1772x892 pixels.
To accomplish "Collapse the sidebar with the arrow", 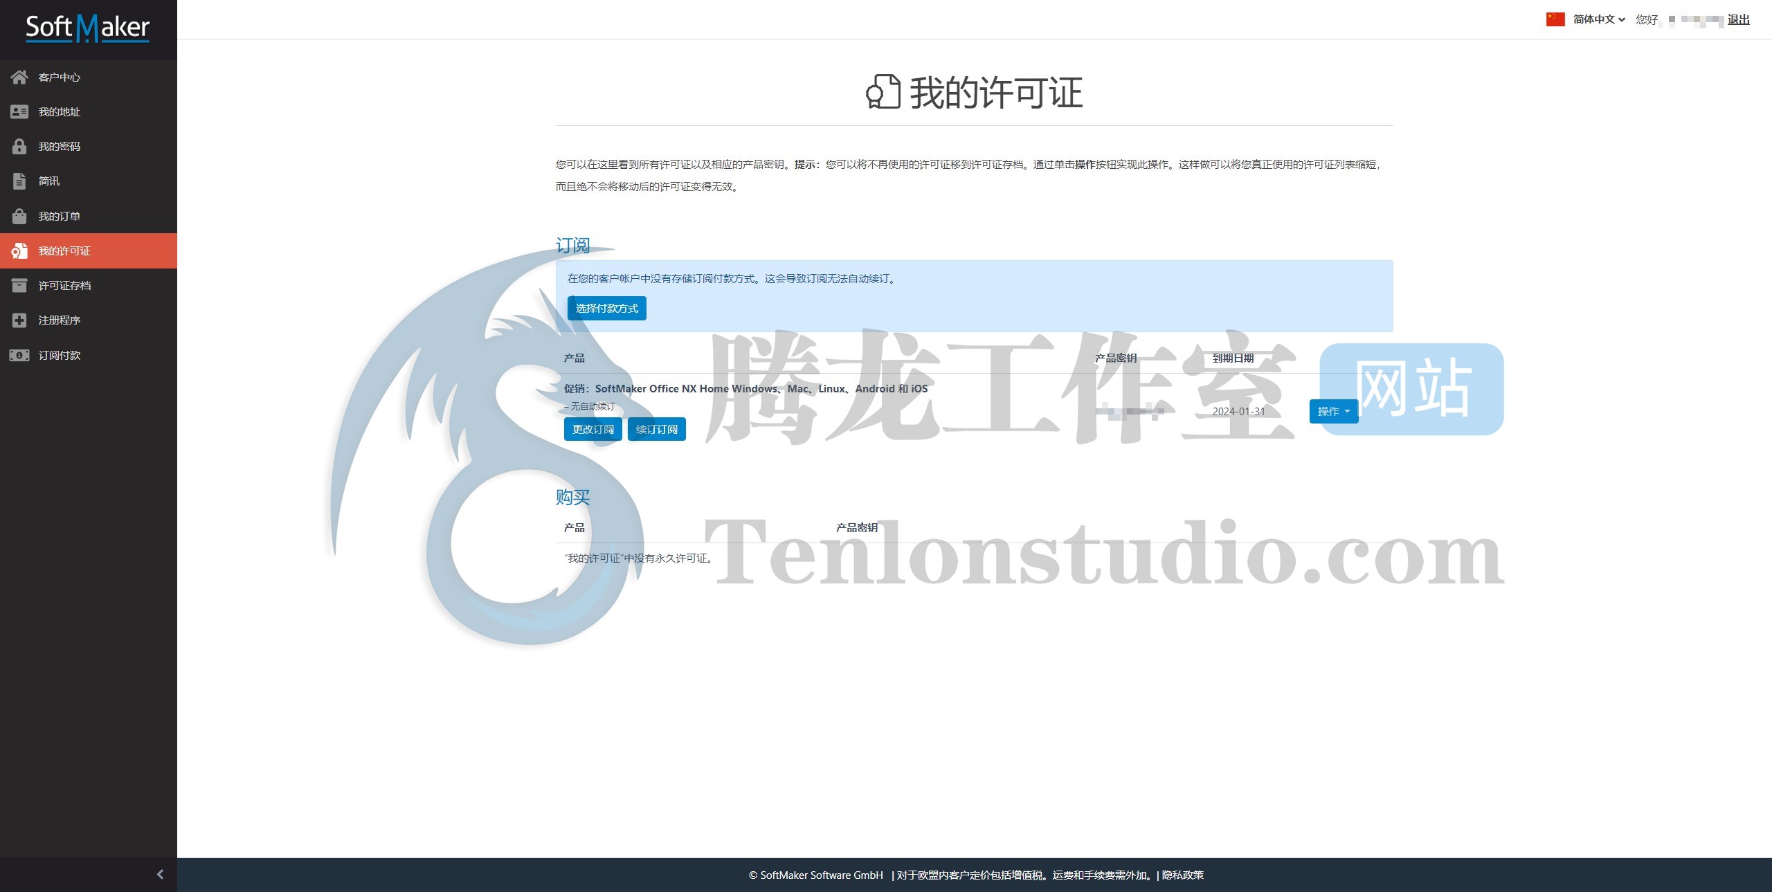I will coord(160,874).
